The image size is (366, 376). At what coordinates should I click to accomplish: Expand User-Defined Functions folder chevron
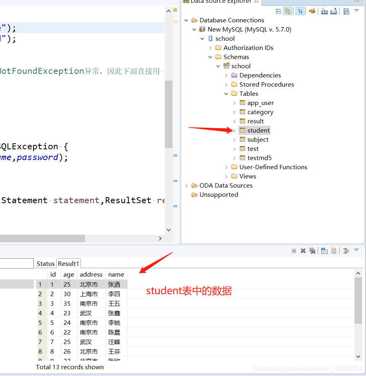226,167
